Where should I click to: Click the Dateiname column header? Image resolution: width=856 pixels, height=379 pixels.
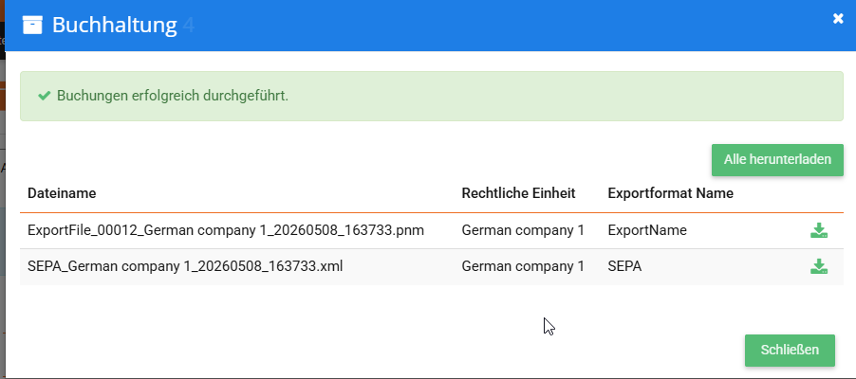coord(62,193)
